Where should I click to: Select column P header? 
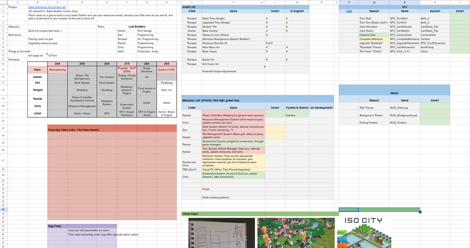pos(349,2)
